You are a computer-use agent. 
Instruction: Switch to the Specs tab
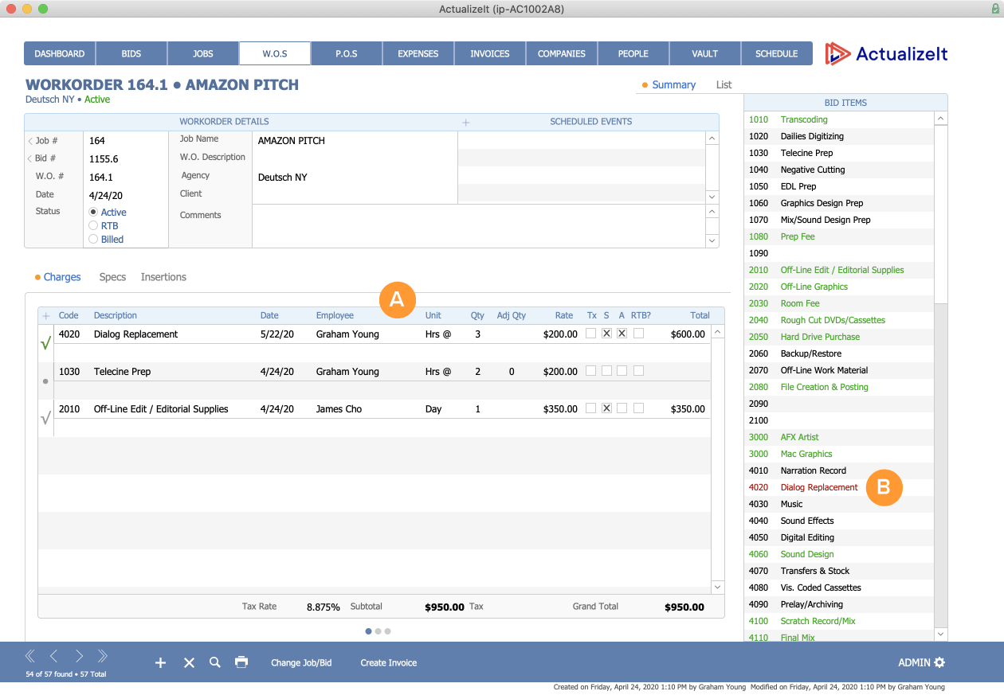(112, 277)
